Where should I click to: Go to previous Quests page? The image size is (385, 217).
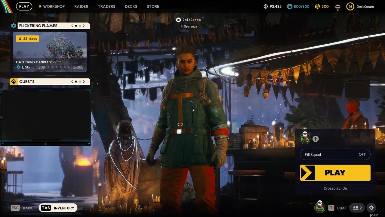tap(72, 82)
